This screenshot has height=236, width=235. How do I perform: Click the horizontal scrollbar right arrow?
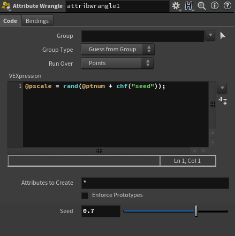pos(203,151)
